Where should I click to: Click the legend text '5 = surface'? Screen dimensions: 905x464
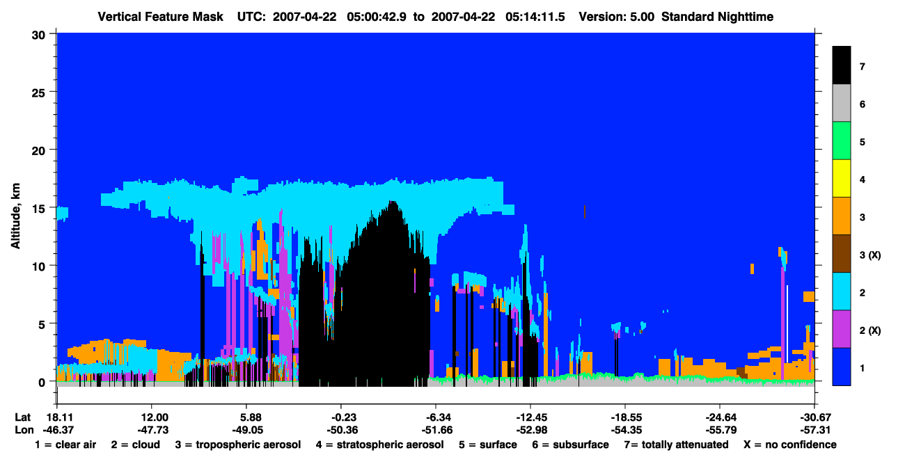click(487, 445)
